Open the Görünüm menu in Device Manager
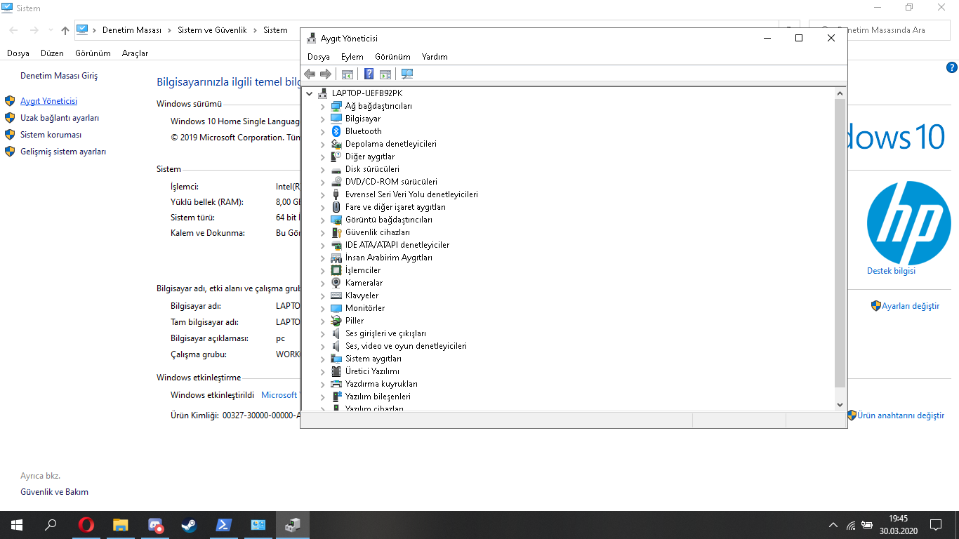 coord(392,57)
